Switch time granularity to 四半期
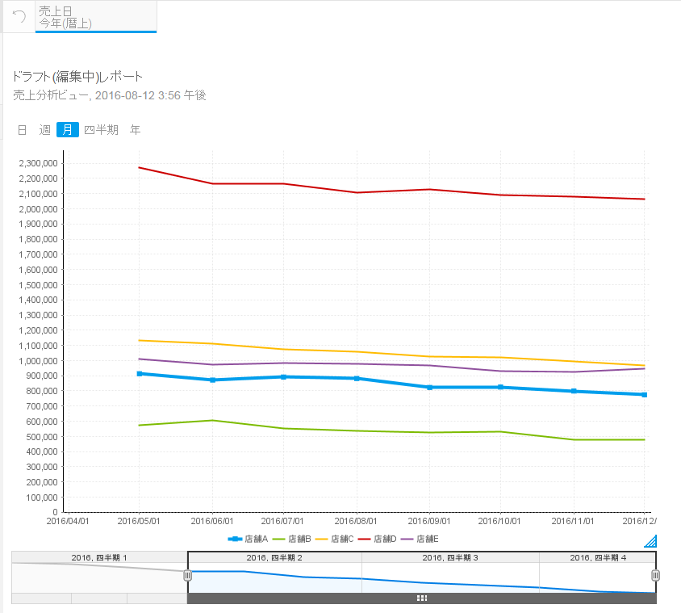681x613 pixels. click(101, 130)
